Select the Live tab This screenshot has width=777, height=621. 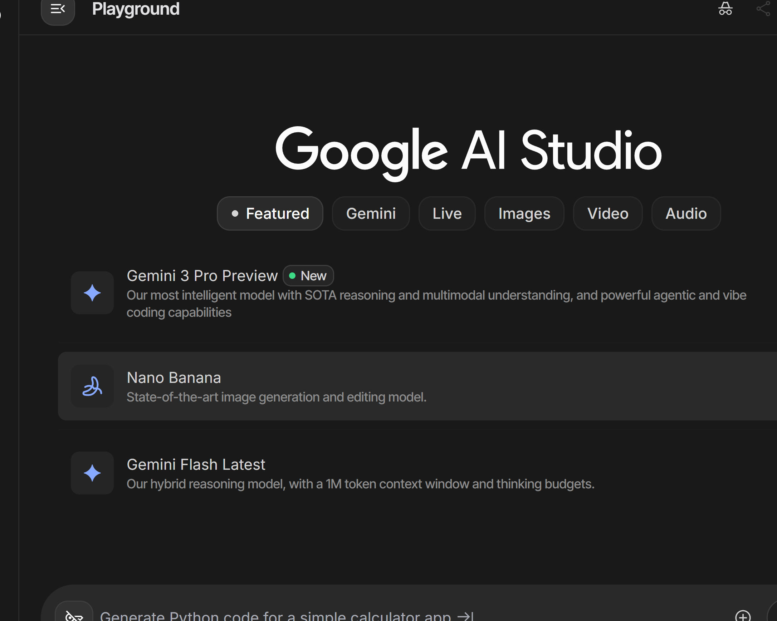(x=447, y=213)
